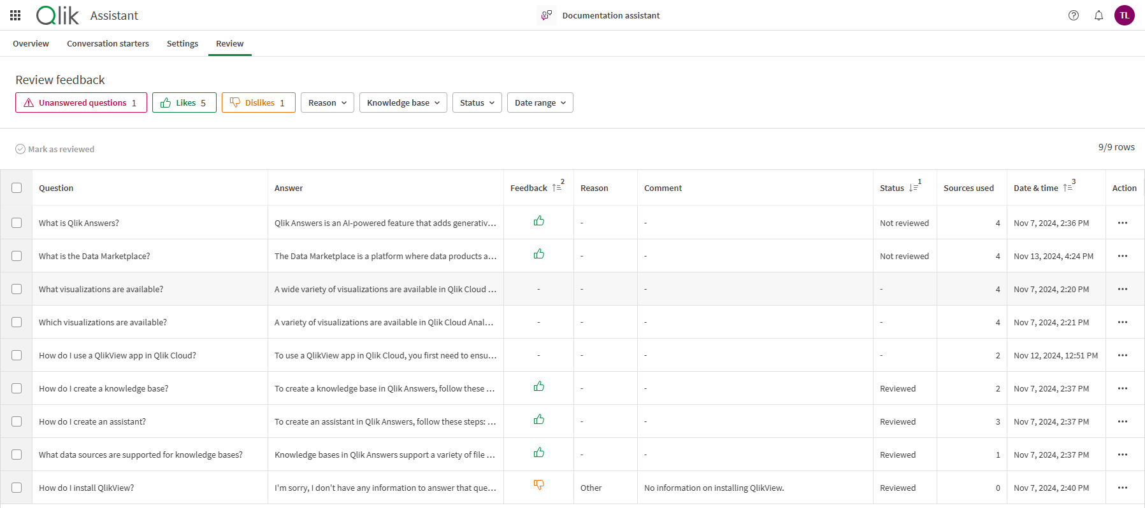The image size is (1145, 508).
Task: Select the What is Qlik Answers row checkbox
Action: click(x=17, y=223)
